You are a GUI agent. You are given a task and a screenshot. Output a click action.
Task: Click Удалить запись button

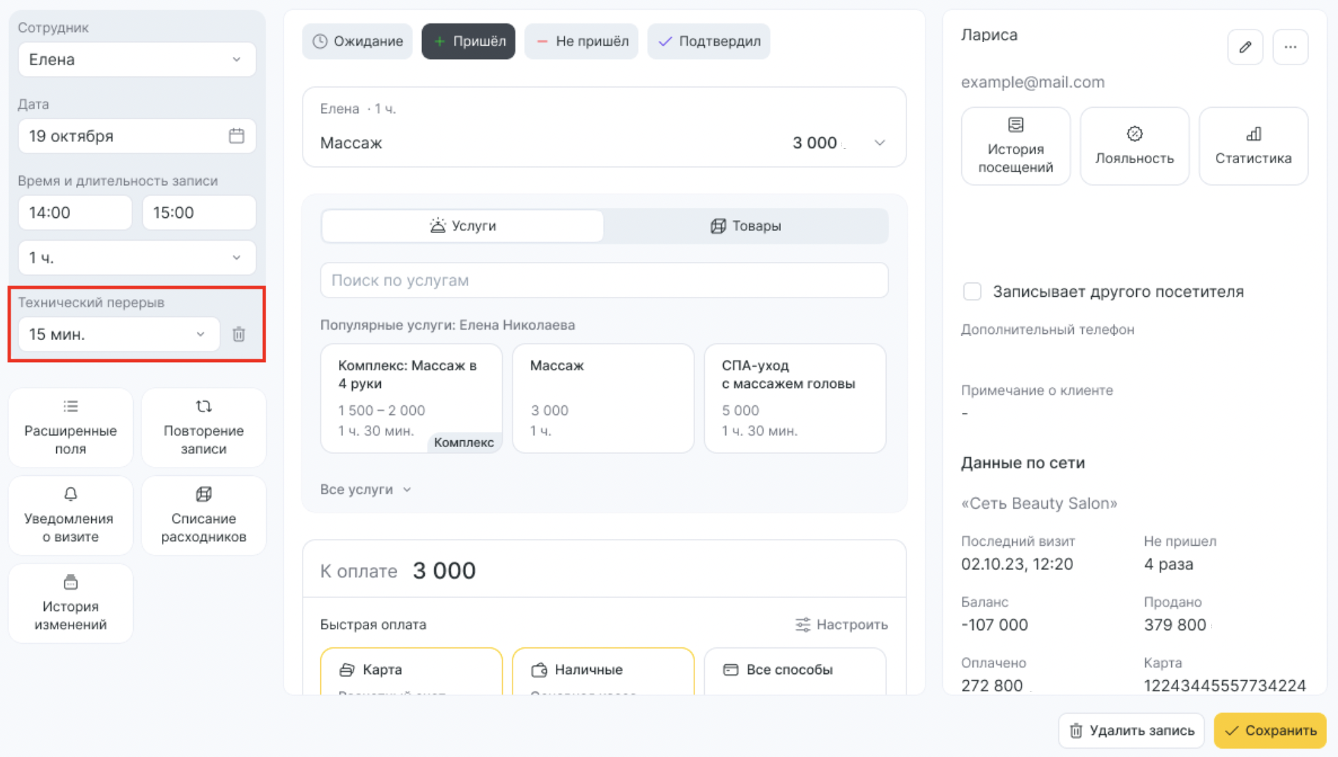tap(1131, 730)
